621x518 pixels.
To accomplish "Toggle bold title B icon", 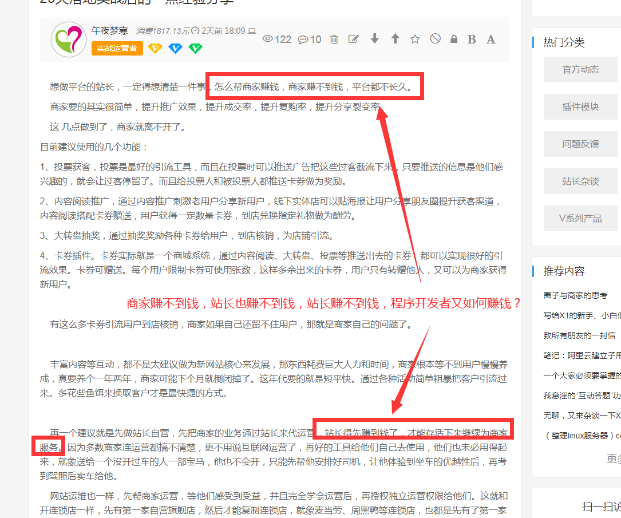I will coord(472,39).
